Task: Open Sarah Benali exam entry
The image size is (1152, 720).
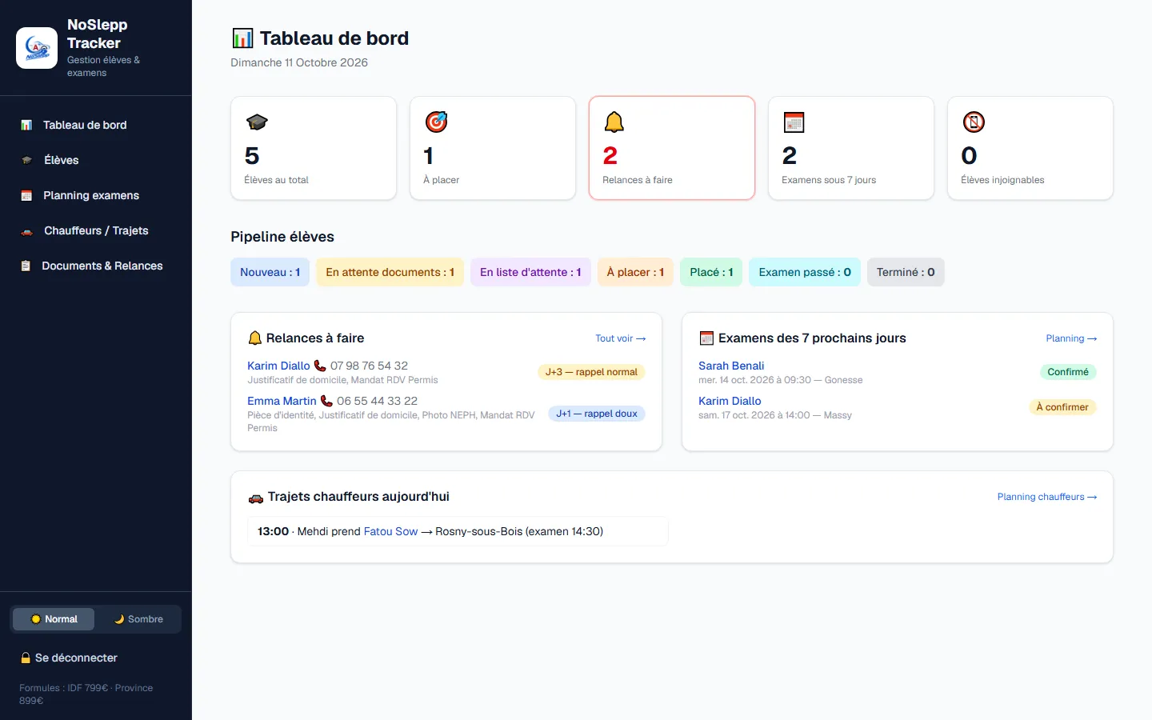Action: click(x=731, y=366)
